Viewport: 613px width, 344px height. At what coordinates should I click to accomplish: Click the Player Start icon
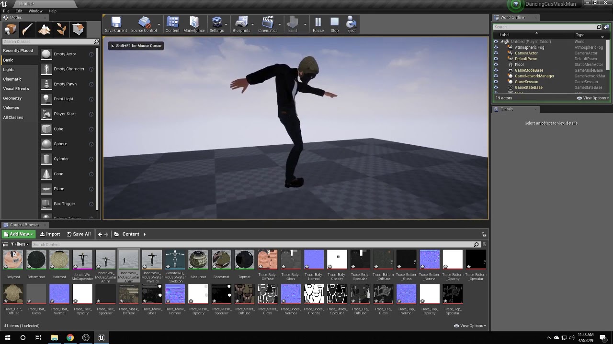click(46, 114)
